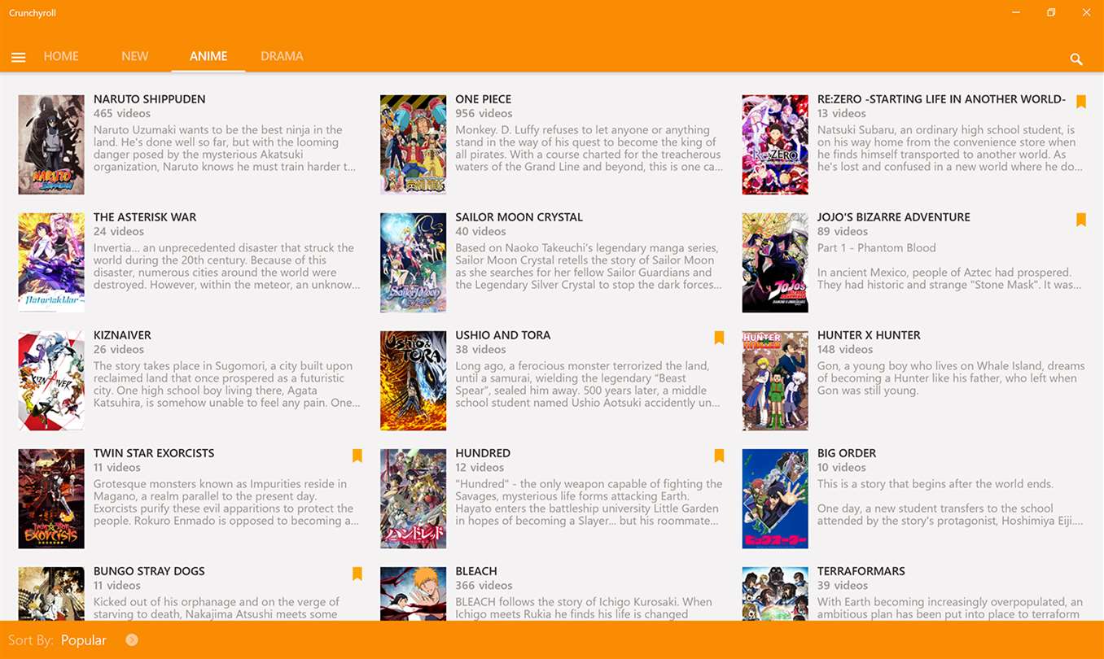
Task: Open Bleach cover thumbnail
Action: pos(414,594)
